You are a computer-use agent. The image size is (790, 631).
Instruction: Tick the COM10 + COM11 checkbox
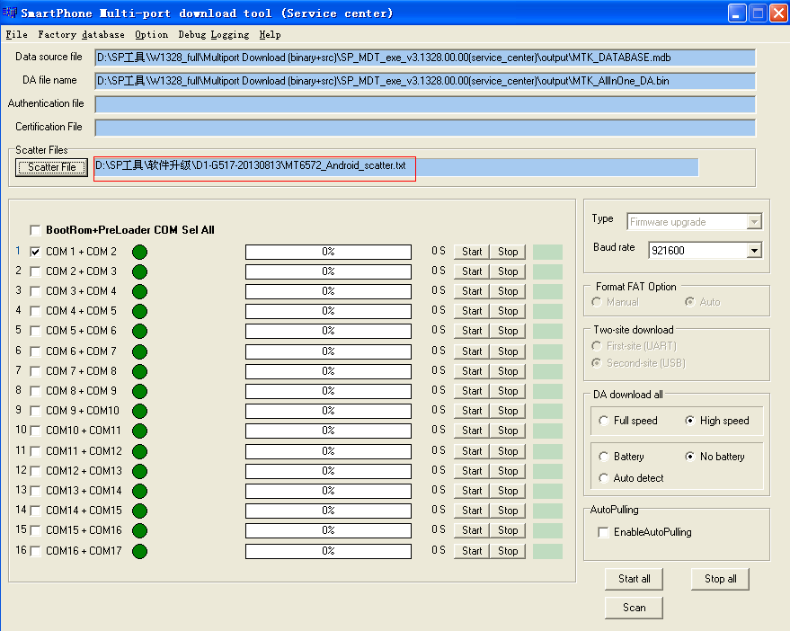click(x=35, y=431)
